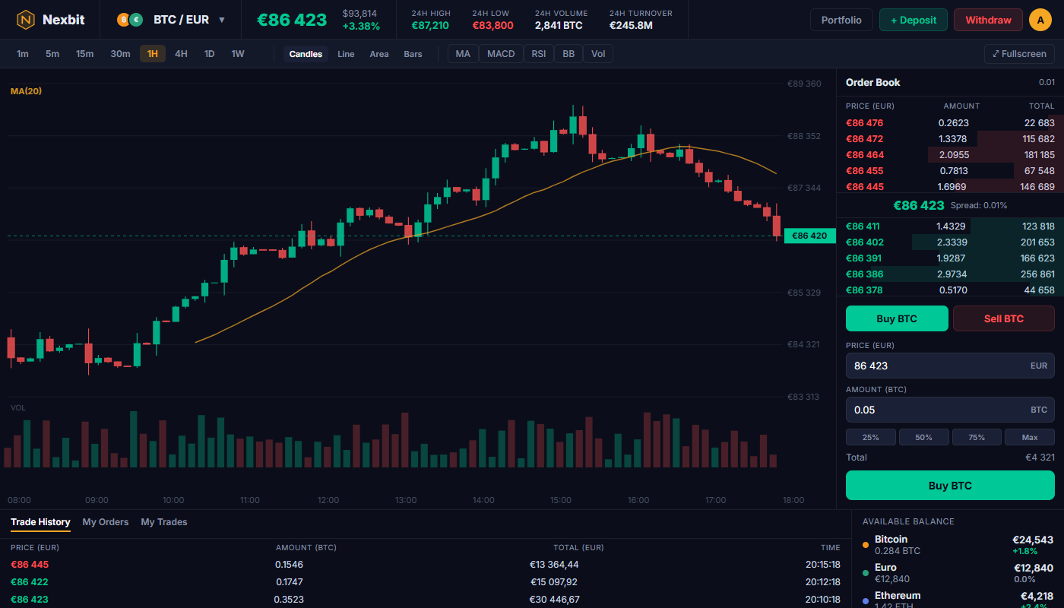Click the header price €86 423

(x=292, y=20)
